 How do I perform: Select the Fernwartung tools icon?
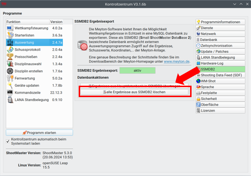pos(10,78)
